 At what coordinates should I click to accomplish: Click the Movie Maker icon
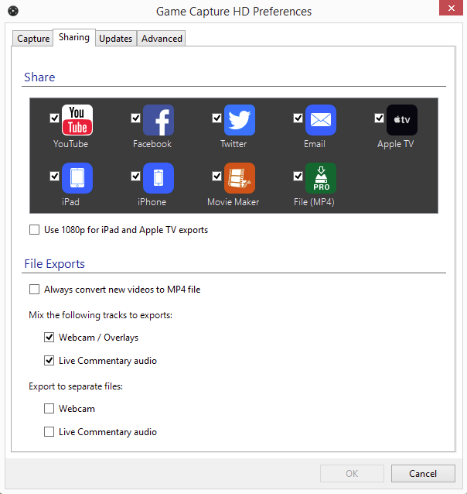[239, 178]
